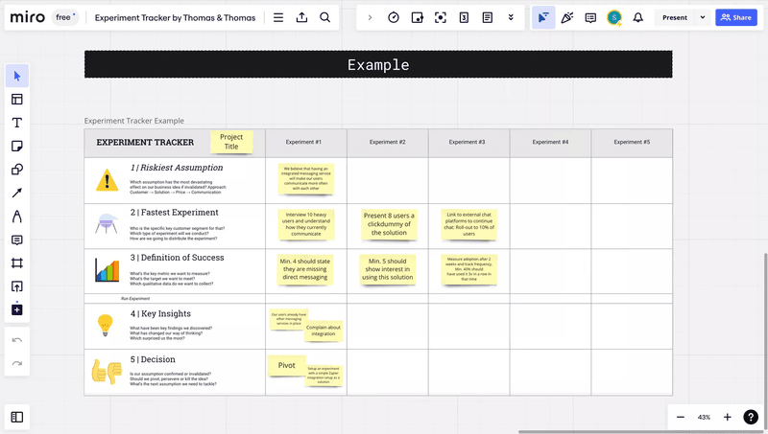Open the main menu hamburger icon
The width and height of the screenshot is (768, 434).
click(x=278, y=17)
